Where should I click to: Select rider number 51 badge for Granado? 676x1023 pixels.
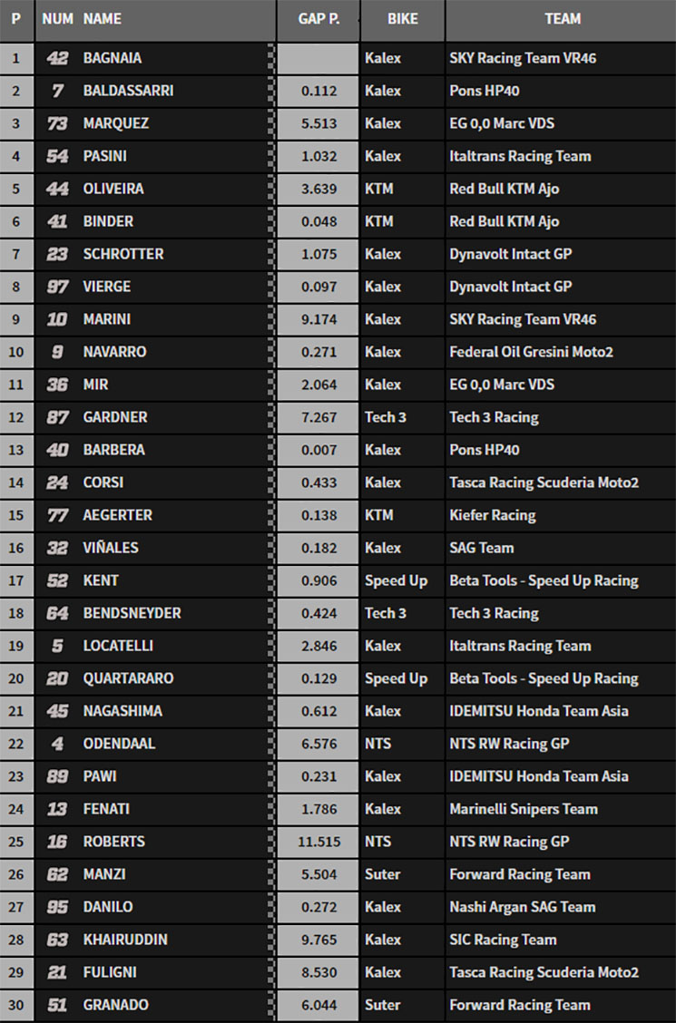coord(57,1005)
